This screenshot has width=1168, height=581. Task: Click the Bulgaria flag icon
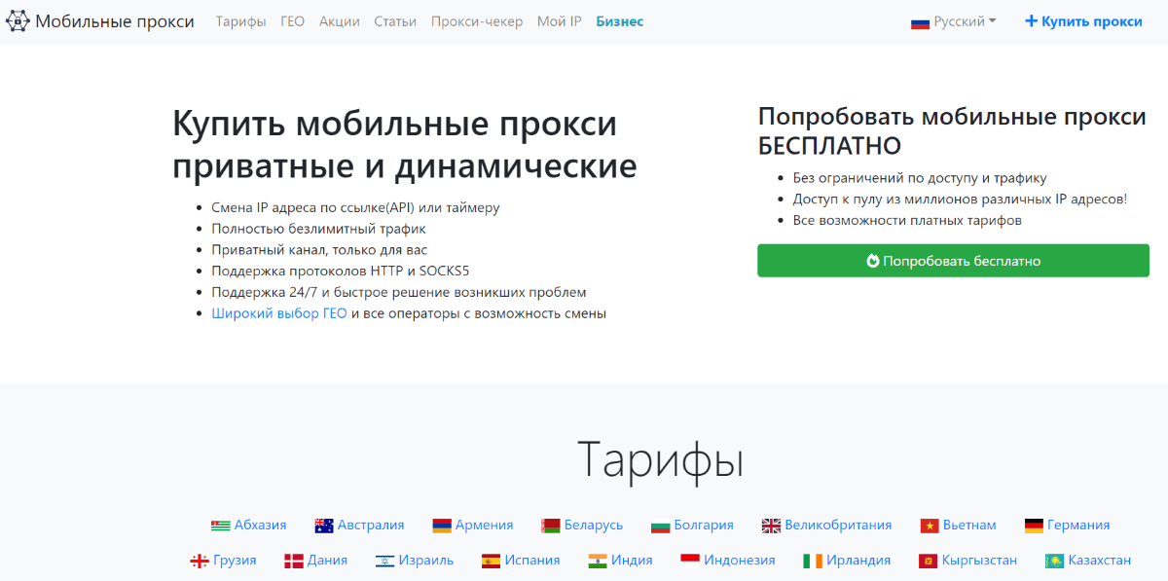[x=661, y=526]
